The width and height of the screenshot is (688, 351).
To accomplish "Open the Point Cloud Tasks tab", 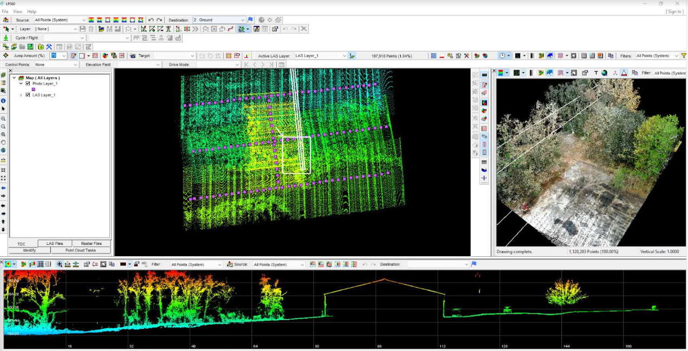I will [80, 250].
